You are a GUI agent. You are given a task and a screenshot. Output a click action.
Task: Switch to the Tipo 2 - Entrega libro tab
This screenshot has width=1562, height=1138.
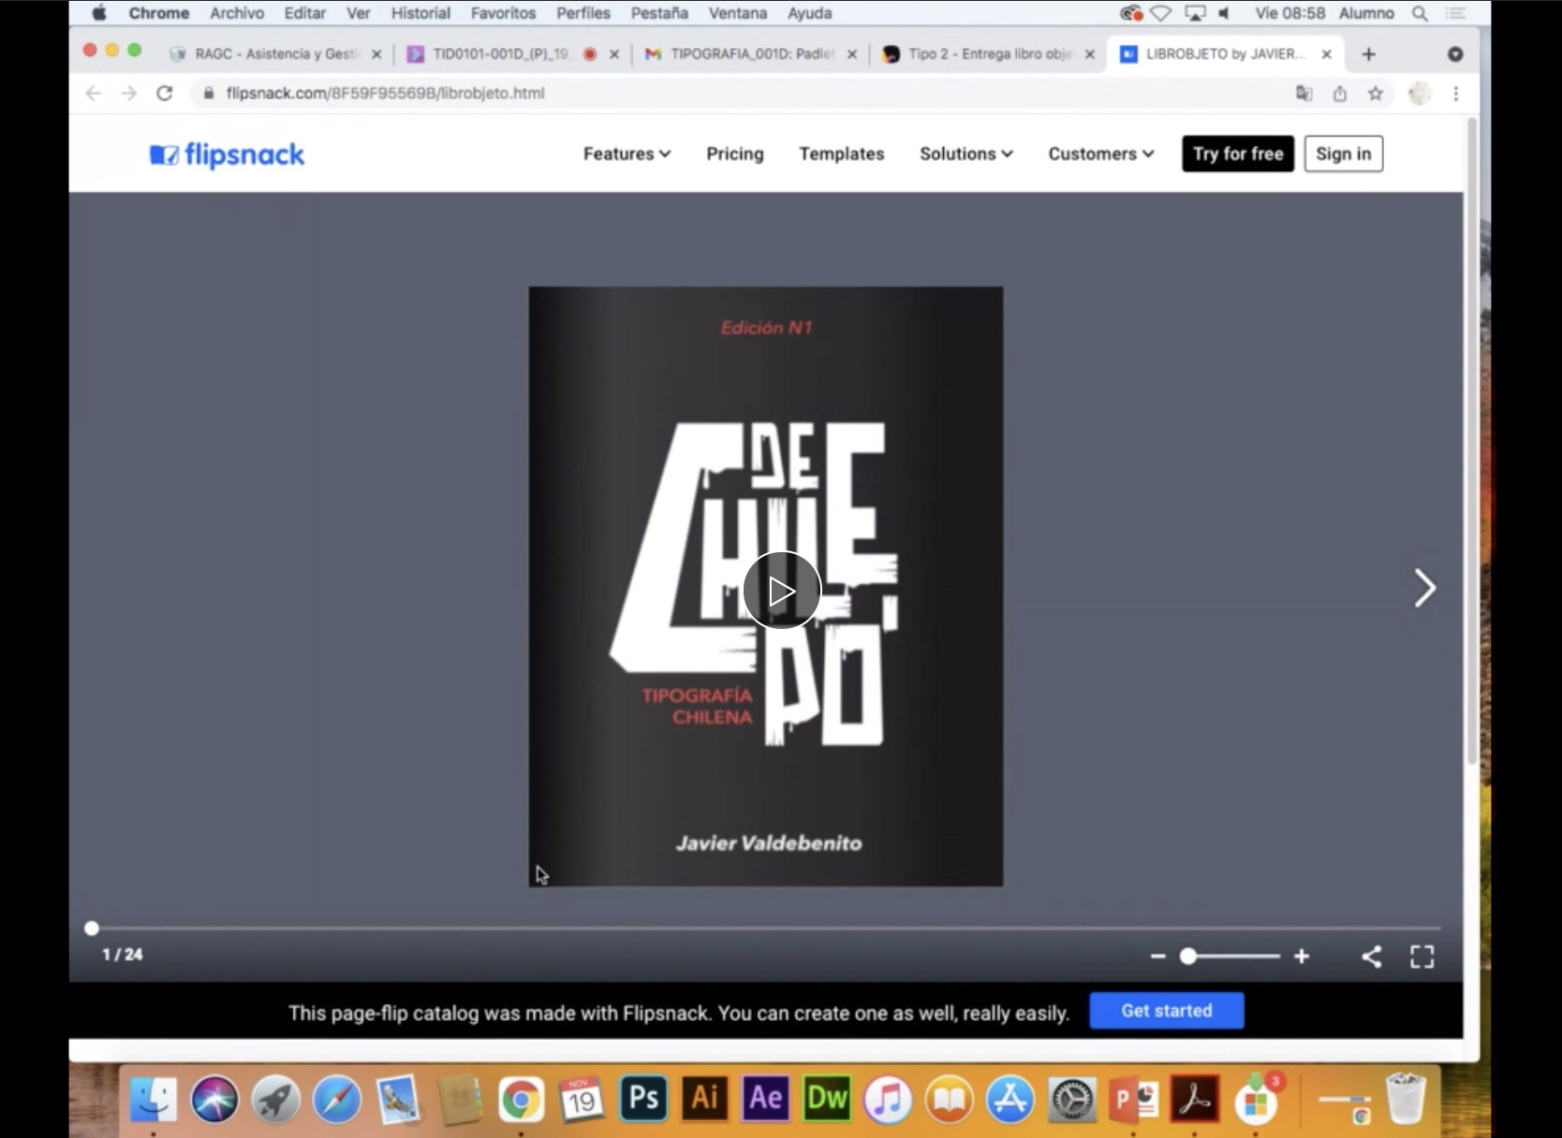988,54
